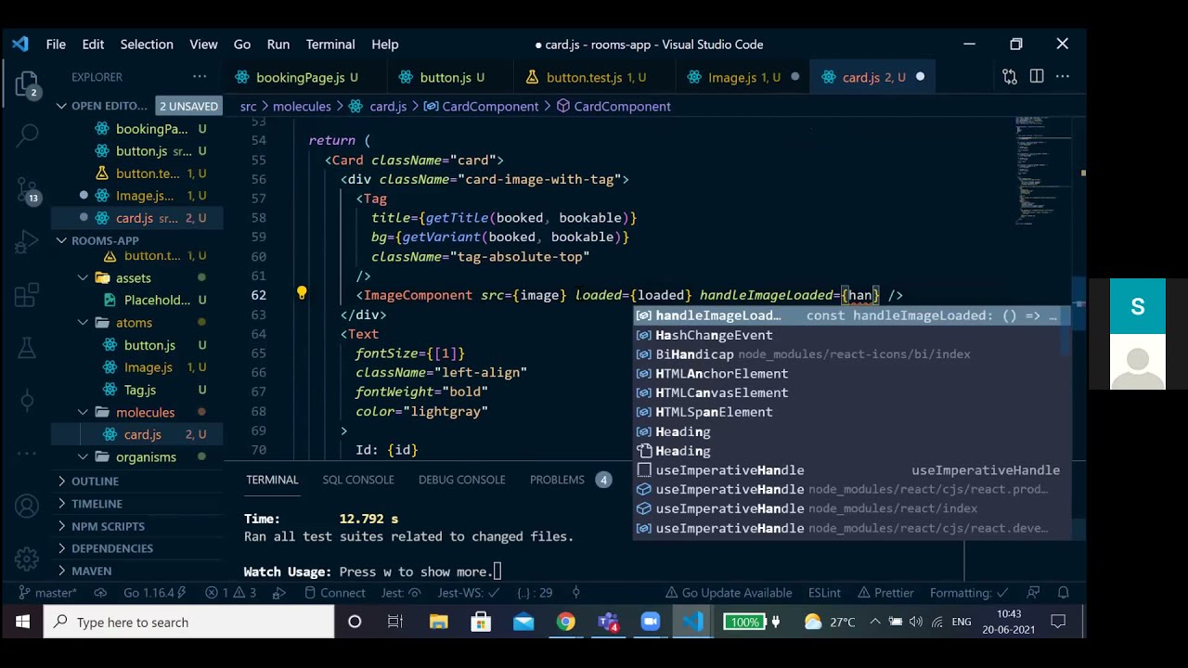
Task: Click the master branch in status bar
Action: [x=47, y=593]
